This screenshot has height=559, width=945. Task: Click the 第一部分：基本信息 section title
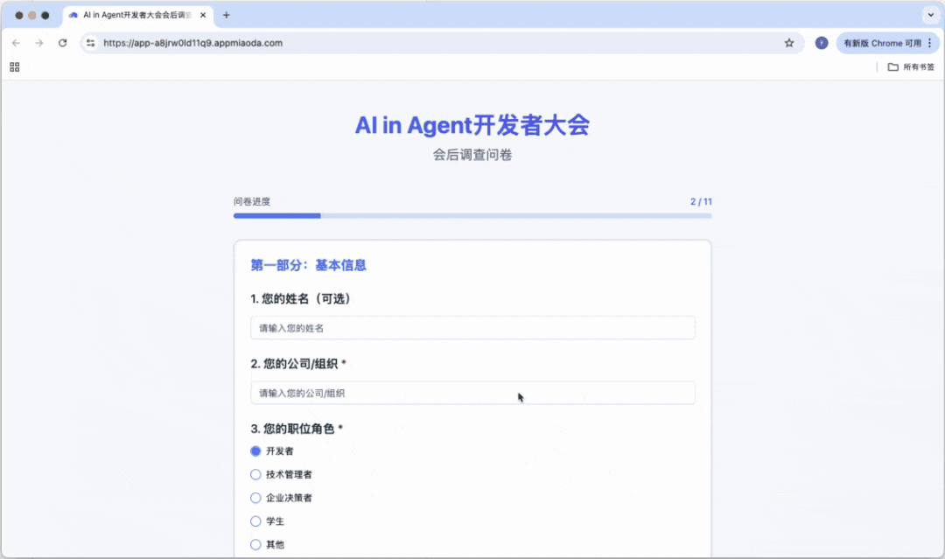(x=309, y=265)
